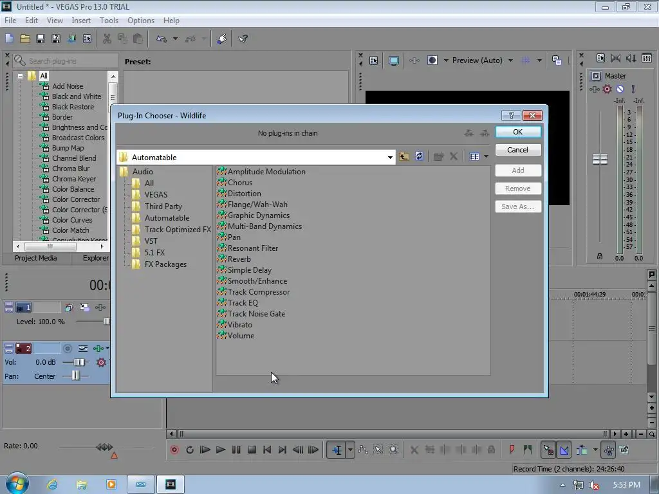Open the Automatable folder dropdown

coord(390,158)
